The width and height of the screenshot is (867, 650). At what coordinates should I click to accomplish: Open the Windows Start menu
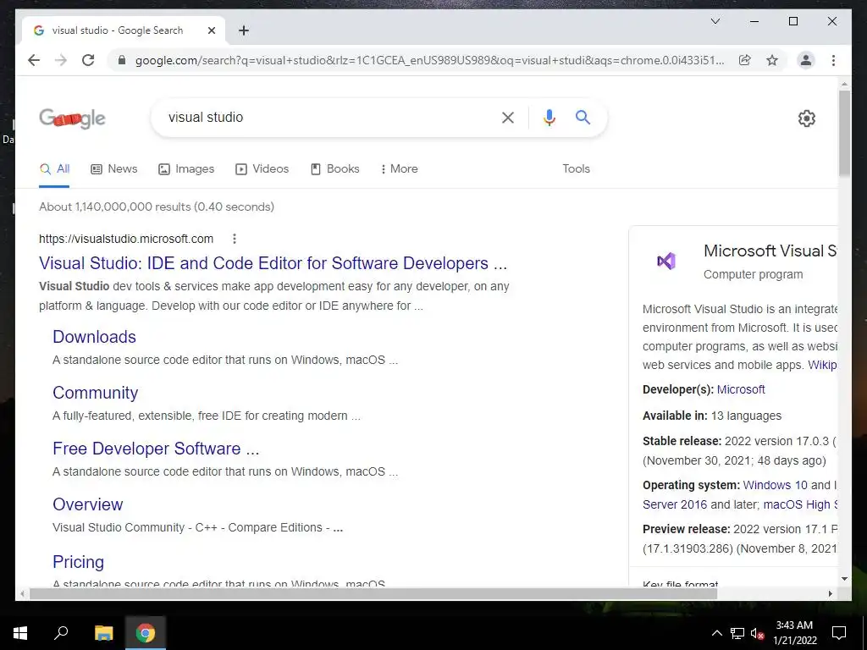click(x=20, y=633)
